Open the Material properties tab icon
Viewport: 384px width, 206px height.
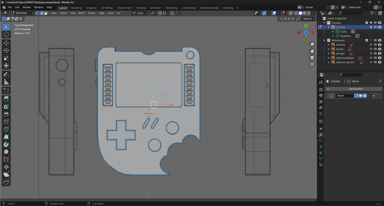coord(321,165)
